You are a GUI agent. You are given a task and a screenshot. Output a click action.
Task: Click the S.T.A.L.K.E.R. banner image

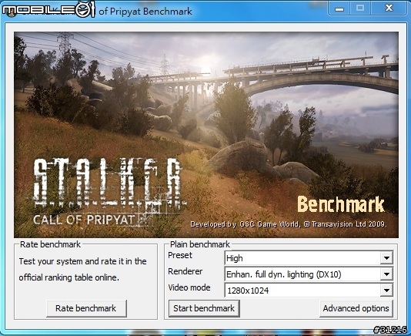click(206, 135)
